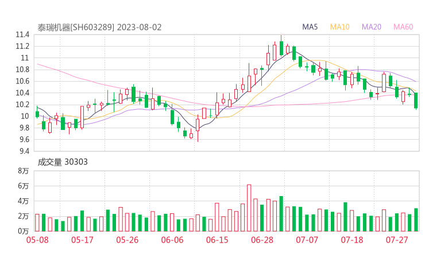Viewport: 425px width, 253px height.
Task: Click the 06-28 date axis label
Action: [x=262, y=240]
